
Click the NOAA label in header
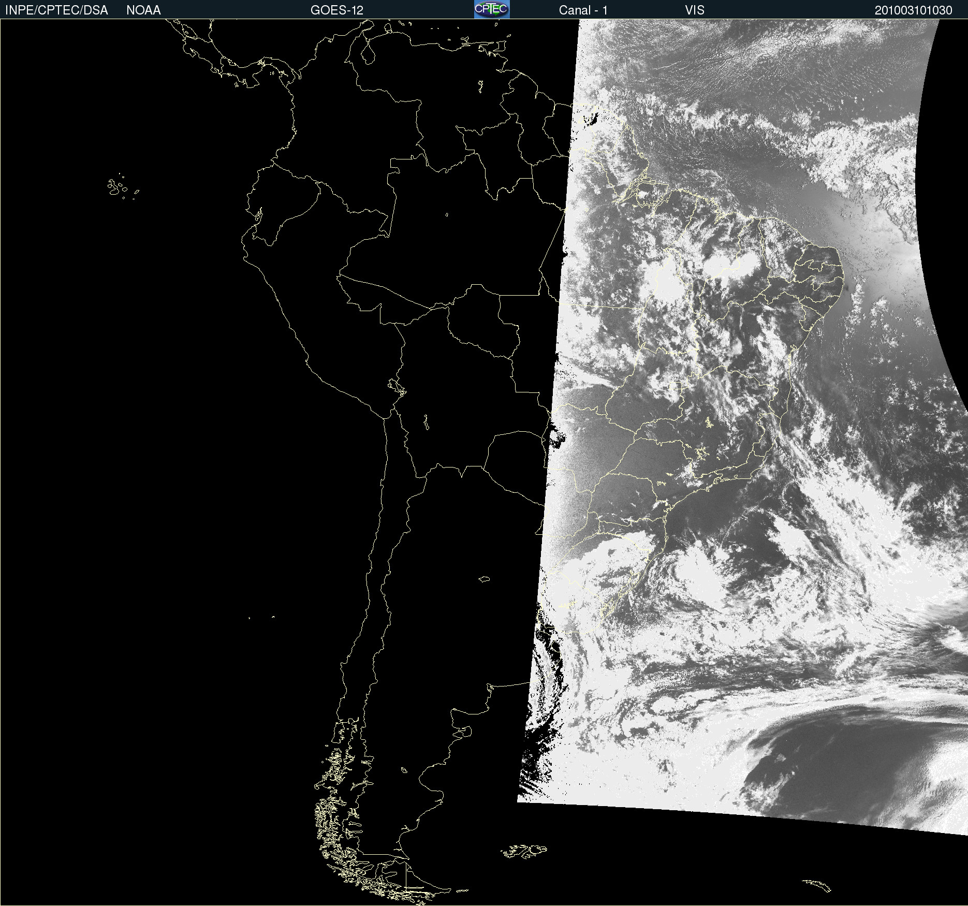click(x=143, y=10)
